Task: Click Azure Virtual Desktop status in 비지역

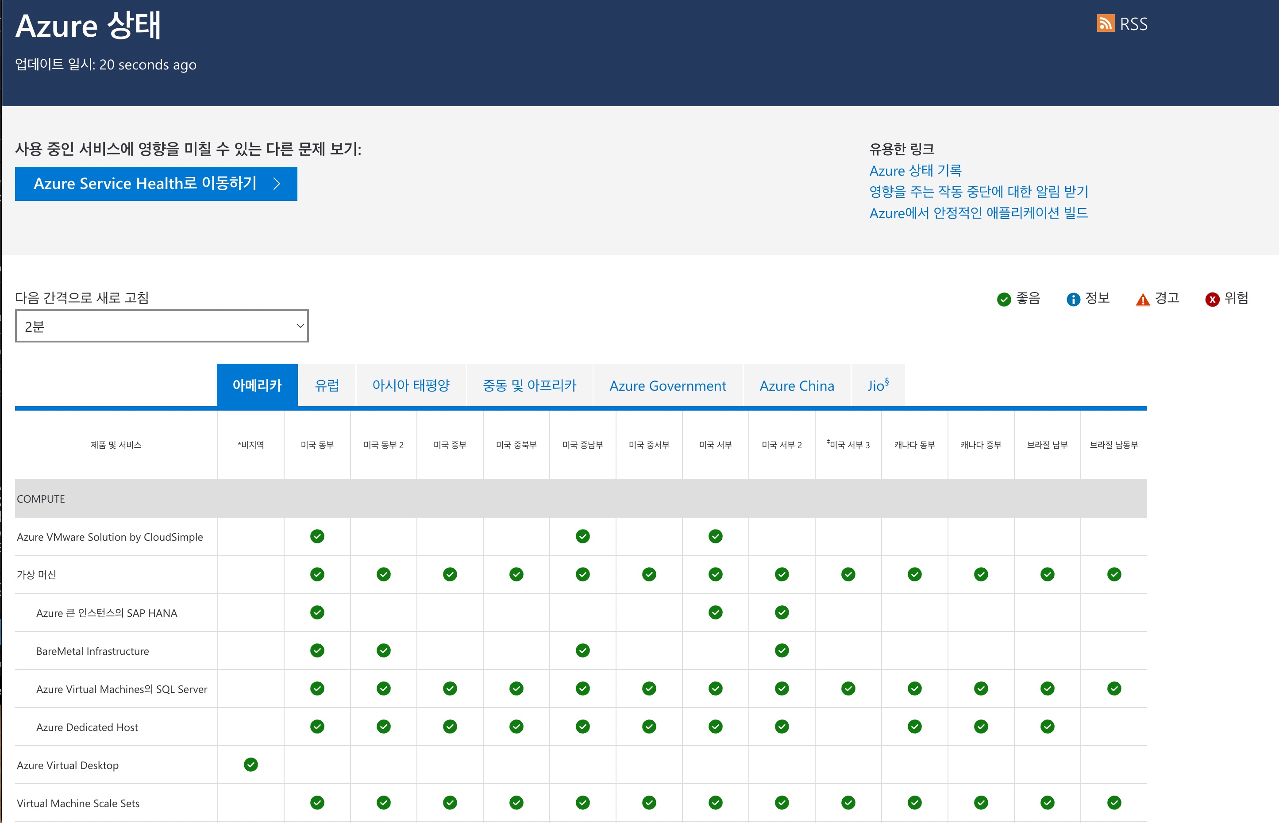Action: [250, 764]
